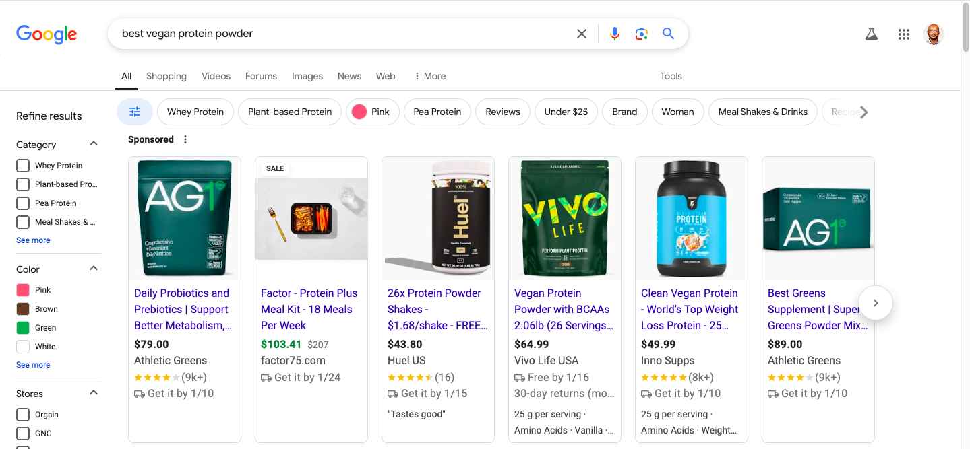
Task: Check the Whey Protein category box
Action: point(23,166)
